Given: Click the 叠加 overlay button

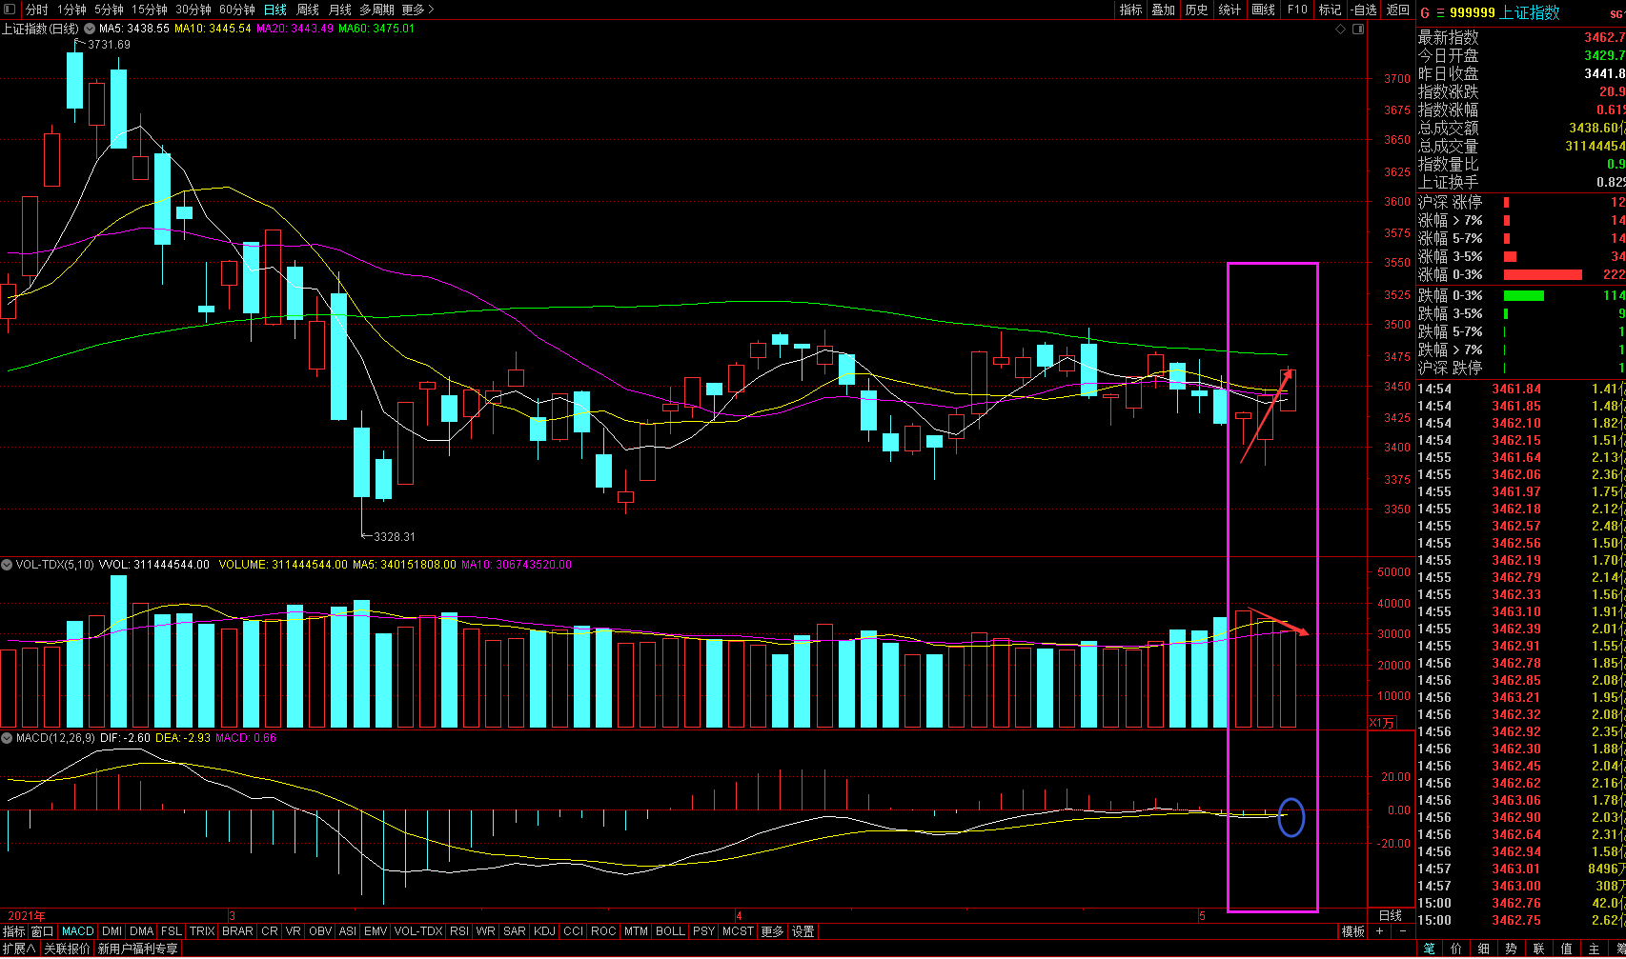Looking at the screenshot, I should pyautogui.click(x=1164, y=10).
